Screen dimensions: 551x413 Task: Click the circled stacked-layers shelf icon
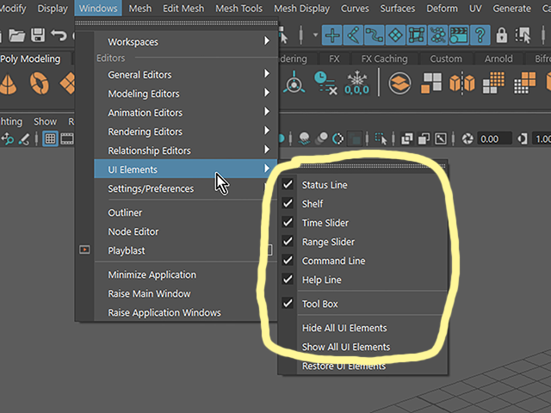pos(399,83)
